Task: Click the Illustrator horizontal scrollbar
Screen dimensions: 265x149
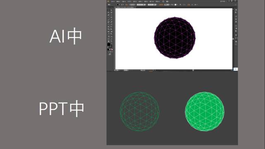Action: coord(193,70)
